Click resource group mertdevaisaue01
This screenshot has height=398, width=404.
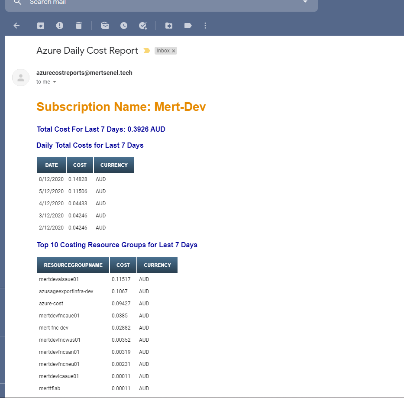[59, 279]
